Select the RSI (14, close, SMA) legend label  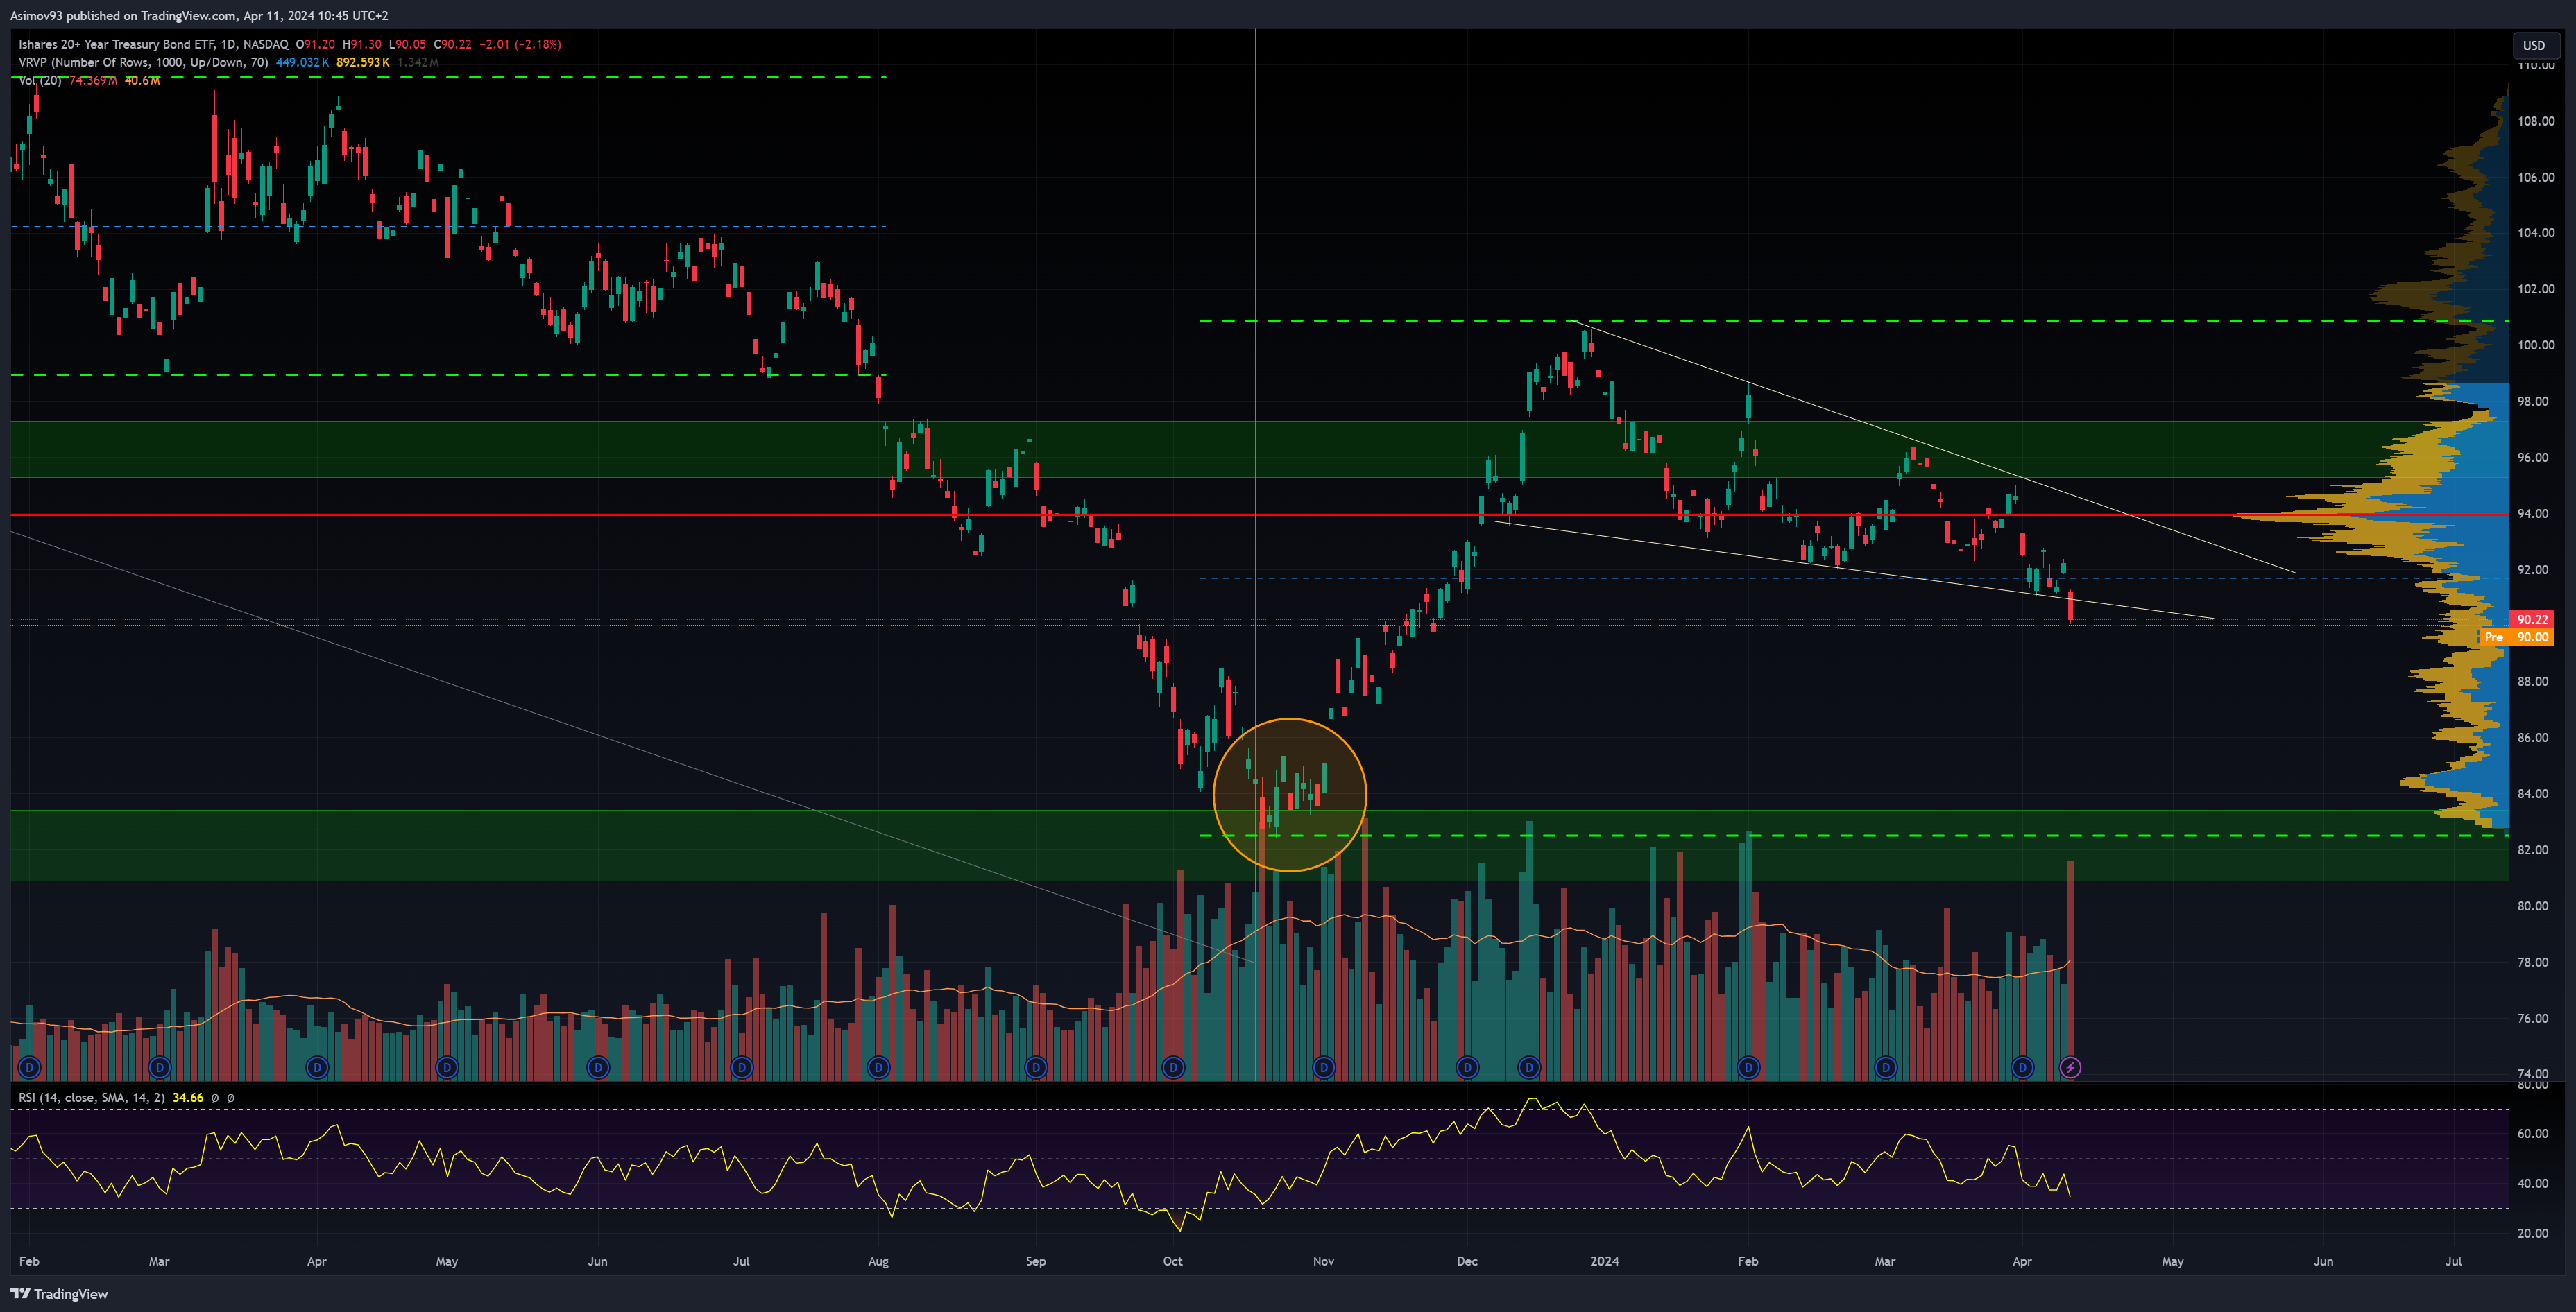(92, 1097)
